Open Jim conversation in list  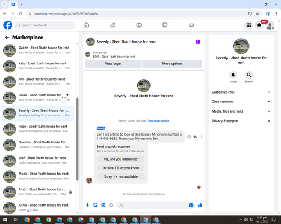point(38,82)
